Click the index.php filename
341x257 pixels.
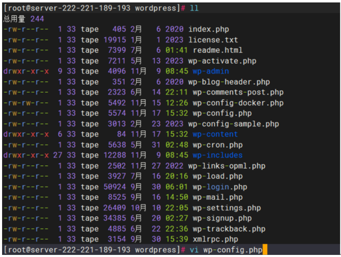click(208, 29)
